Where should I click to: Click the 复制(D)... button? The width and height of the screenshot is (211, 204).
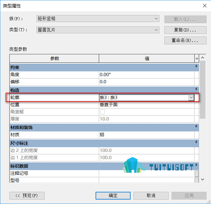185,30
